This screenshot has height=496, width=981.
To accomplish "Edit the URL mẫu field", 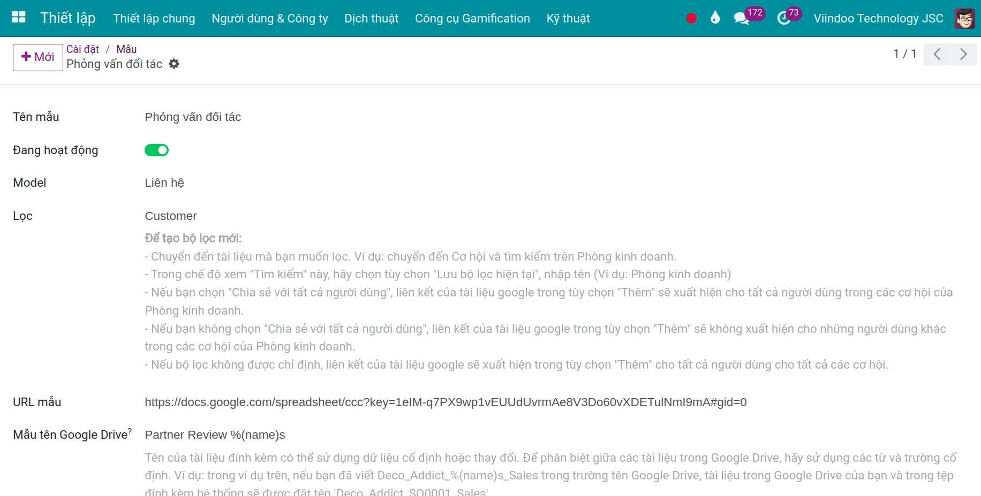I will (446, 402).
